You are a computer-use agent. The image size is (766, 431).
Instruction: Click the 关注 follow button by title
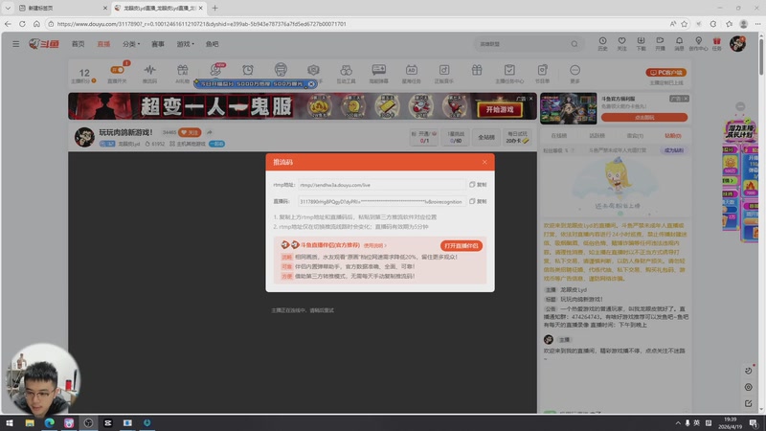(190, 132)
